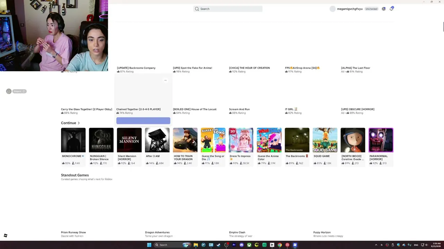Screen dimensions: 444x249
Task: Open Premiere Pro from the taskbar
Action: pyautogui.click(x=234, y=245)
